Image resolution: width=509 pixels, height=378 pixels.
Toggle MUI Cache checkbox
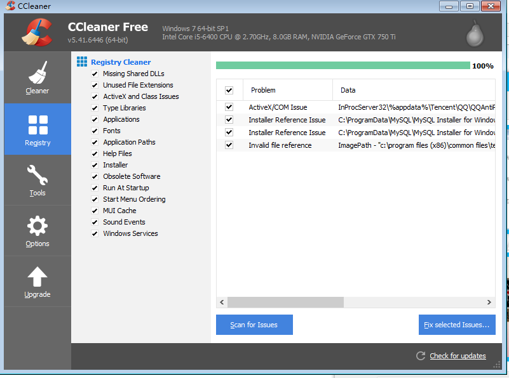[95, 211]
